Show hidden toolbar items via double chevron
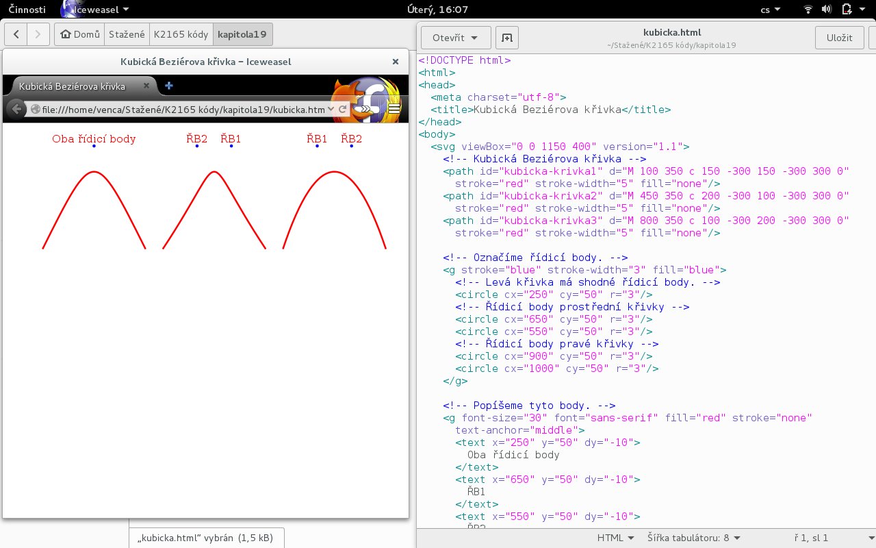Image resolution: width=876 pixels, height=548 pixels. (x=366, y=109)
